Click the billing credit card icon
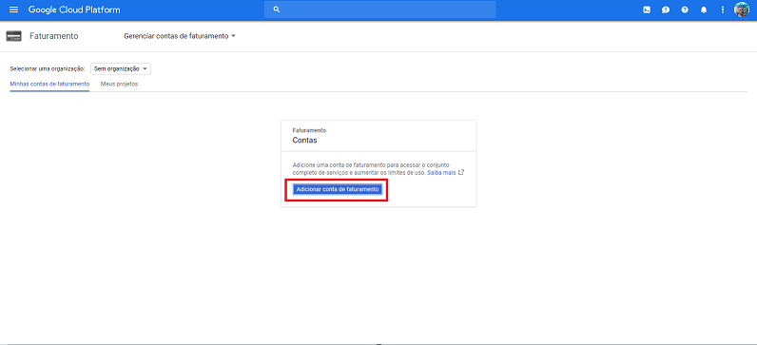 [x=13, y=36]
